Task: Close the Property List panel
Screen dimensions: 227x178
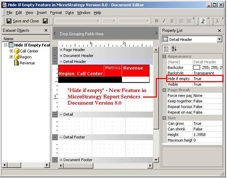Action: click(220, 31)
